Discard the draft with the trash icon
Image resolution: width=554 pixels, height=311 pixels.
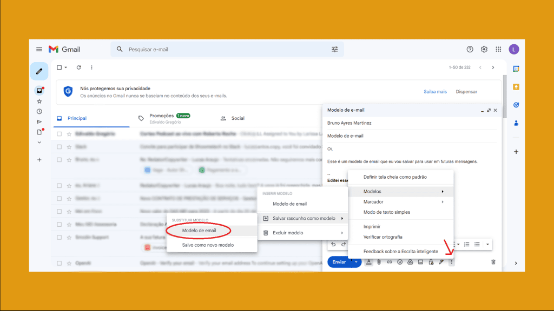tap(493, 261)
